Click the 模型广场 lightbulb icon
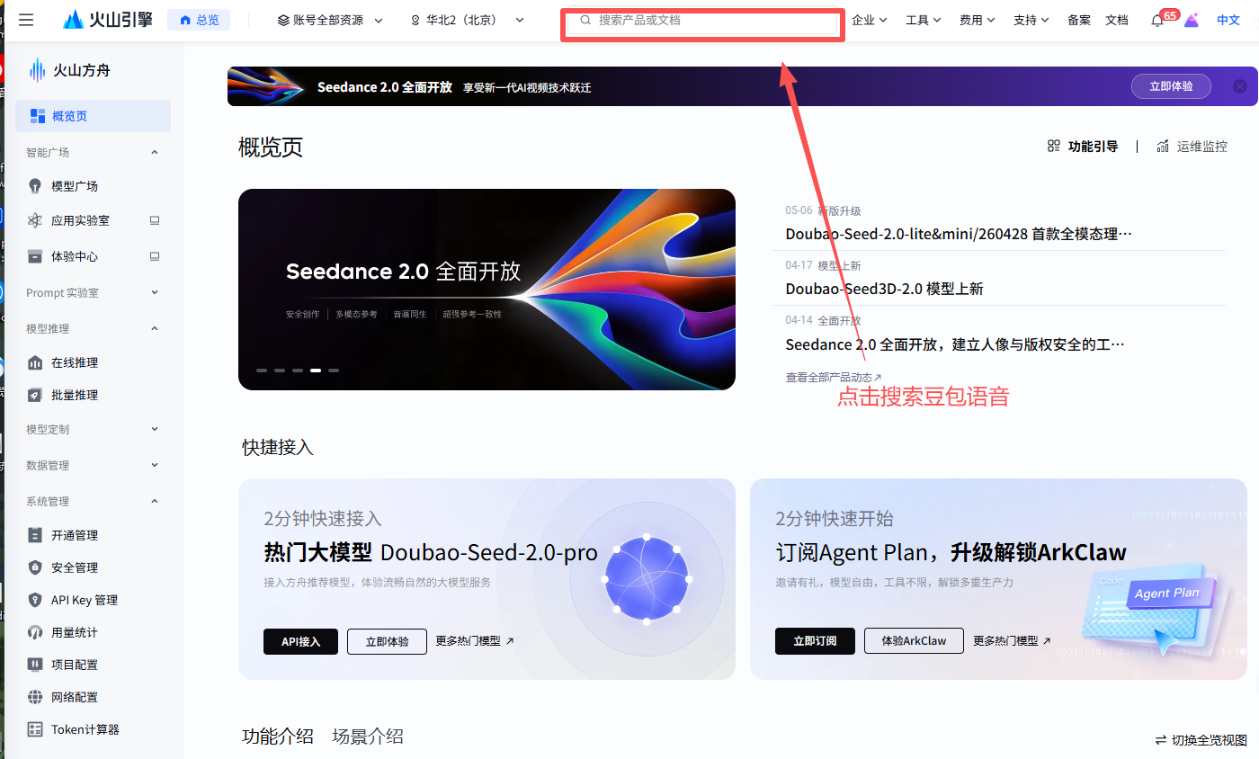This screenshot has width=1259, height=759. (35, 186)
